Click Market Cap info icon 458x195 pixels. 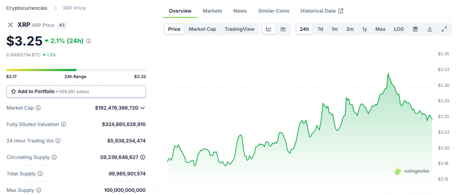38,108
